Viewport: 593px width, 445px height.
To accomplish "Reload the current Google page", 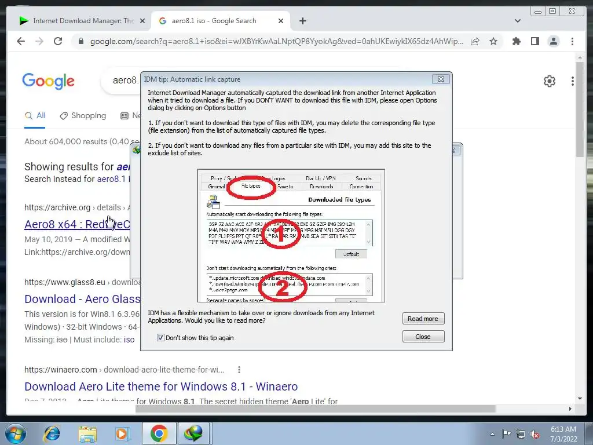I will pyautogui.click(x=58, y=41).
